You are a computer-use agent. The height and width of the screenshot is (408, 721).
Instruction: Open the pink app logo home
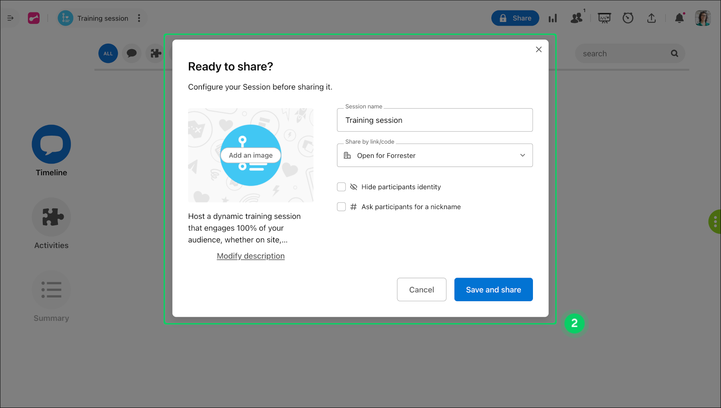coord(34,18)
